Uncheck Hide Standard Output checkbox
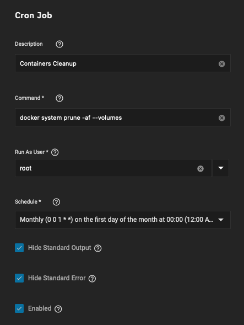244x325 pixels. click(x=19, y=248)
